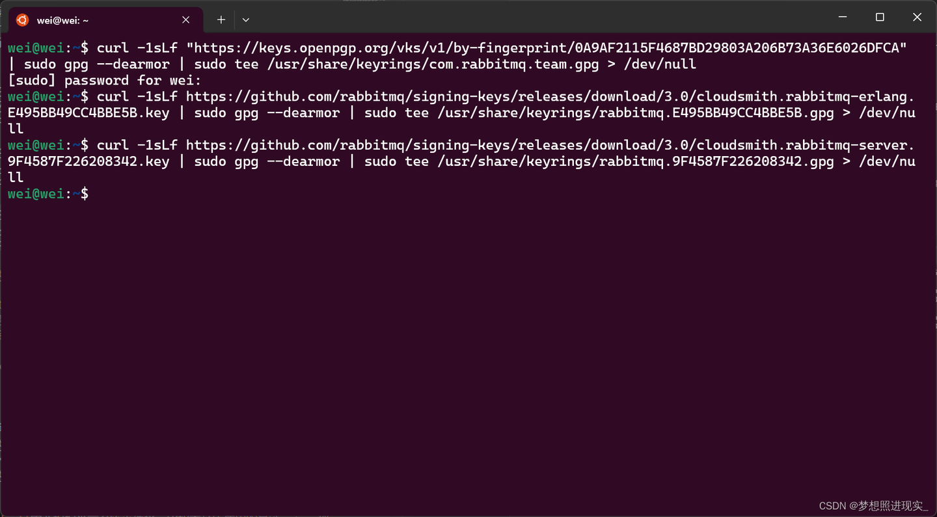Click the "[sudo] password for wei:" line

tap(105, 81)
